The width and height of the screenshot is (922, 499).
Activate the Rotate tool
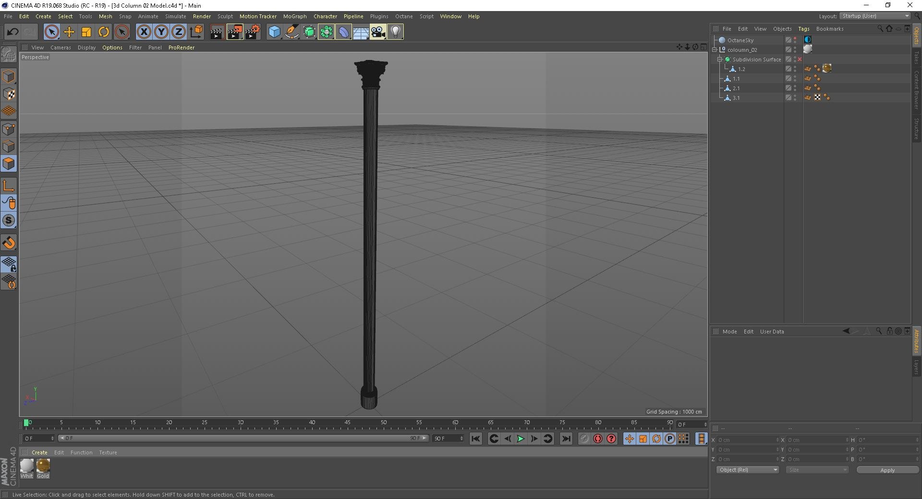coord(104,32)
